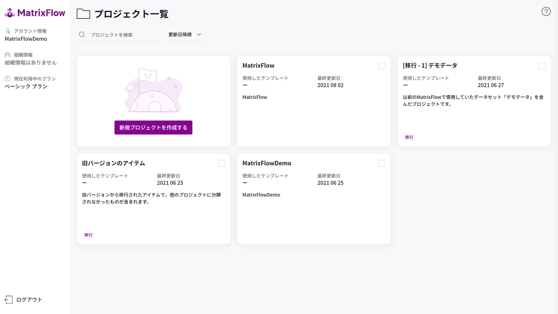Open the 旧バージョンのアイテム project title
The width and height of the screenshot is (558, 314).
point(113,163)
